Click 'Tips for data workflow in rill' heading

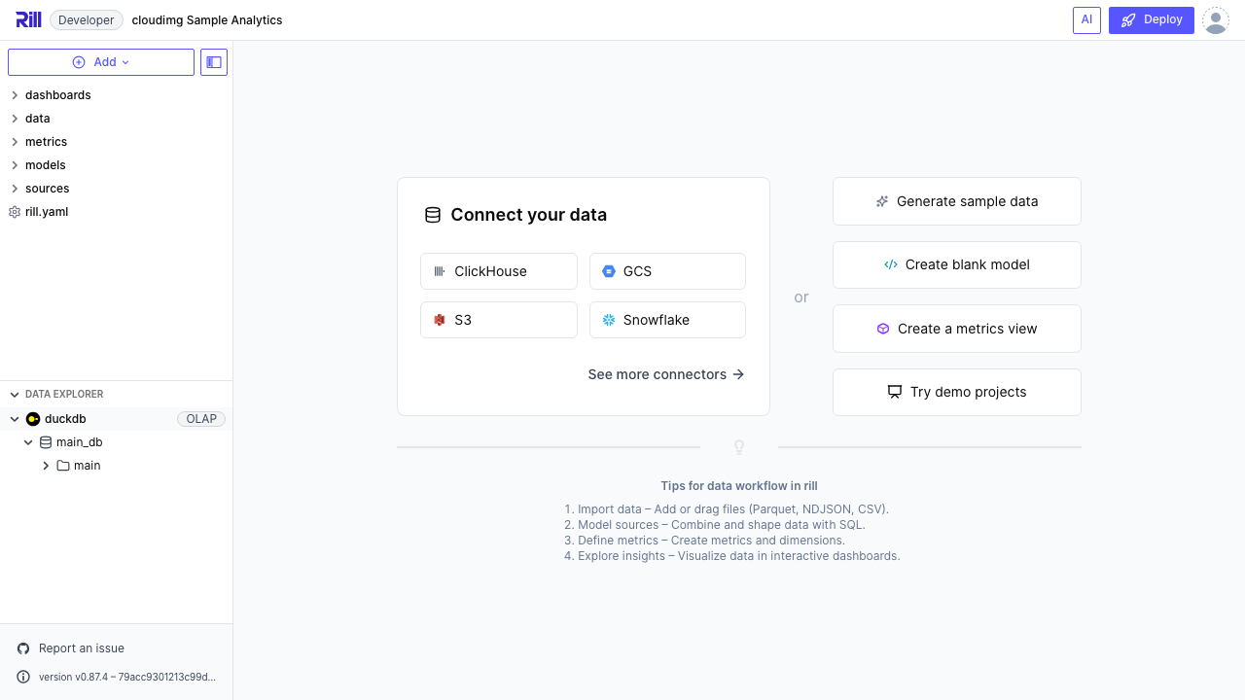(739, 486)
